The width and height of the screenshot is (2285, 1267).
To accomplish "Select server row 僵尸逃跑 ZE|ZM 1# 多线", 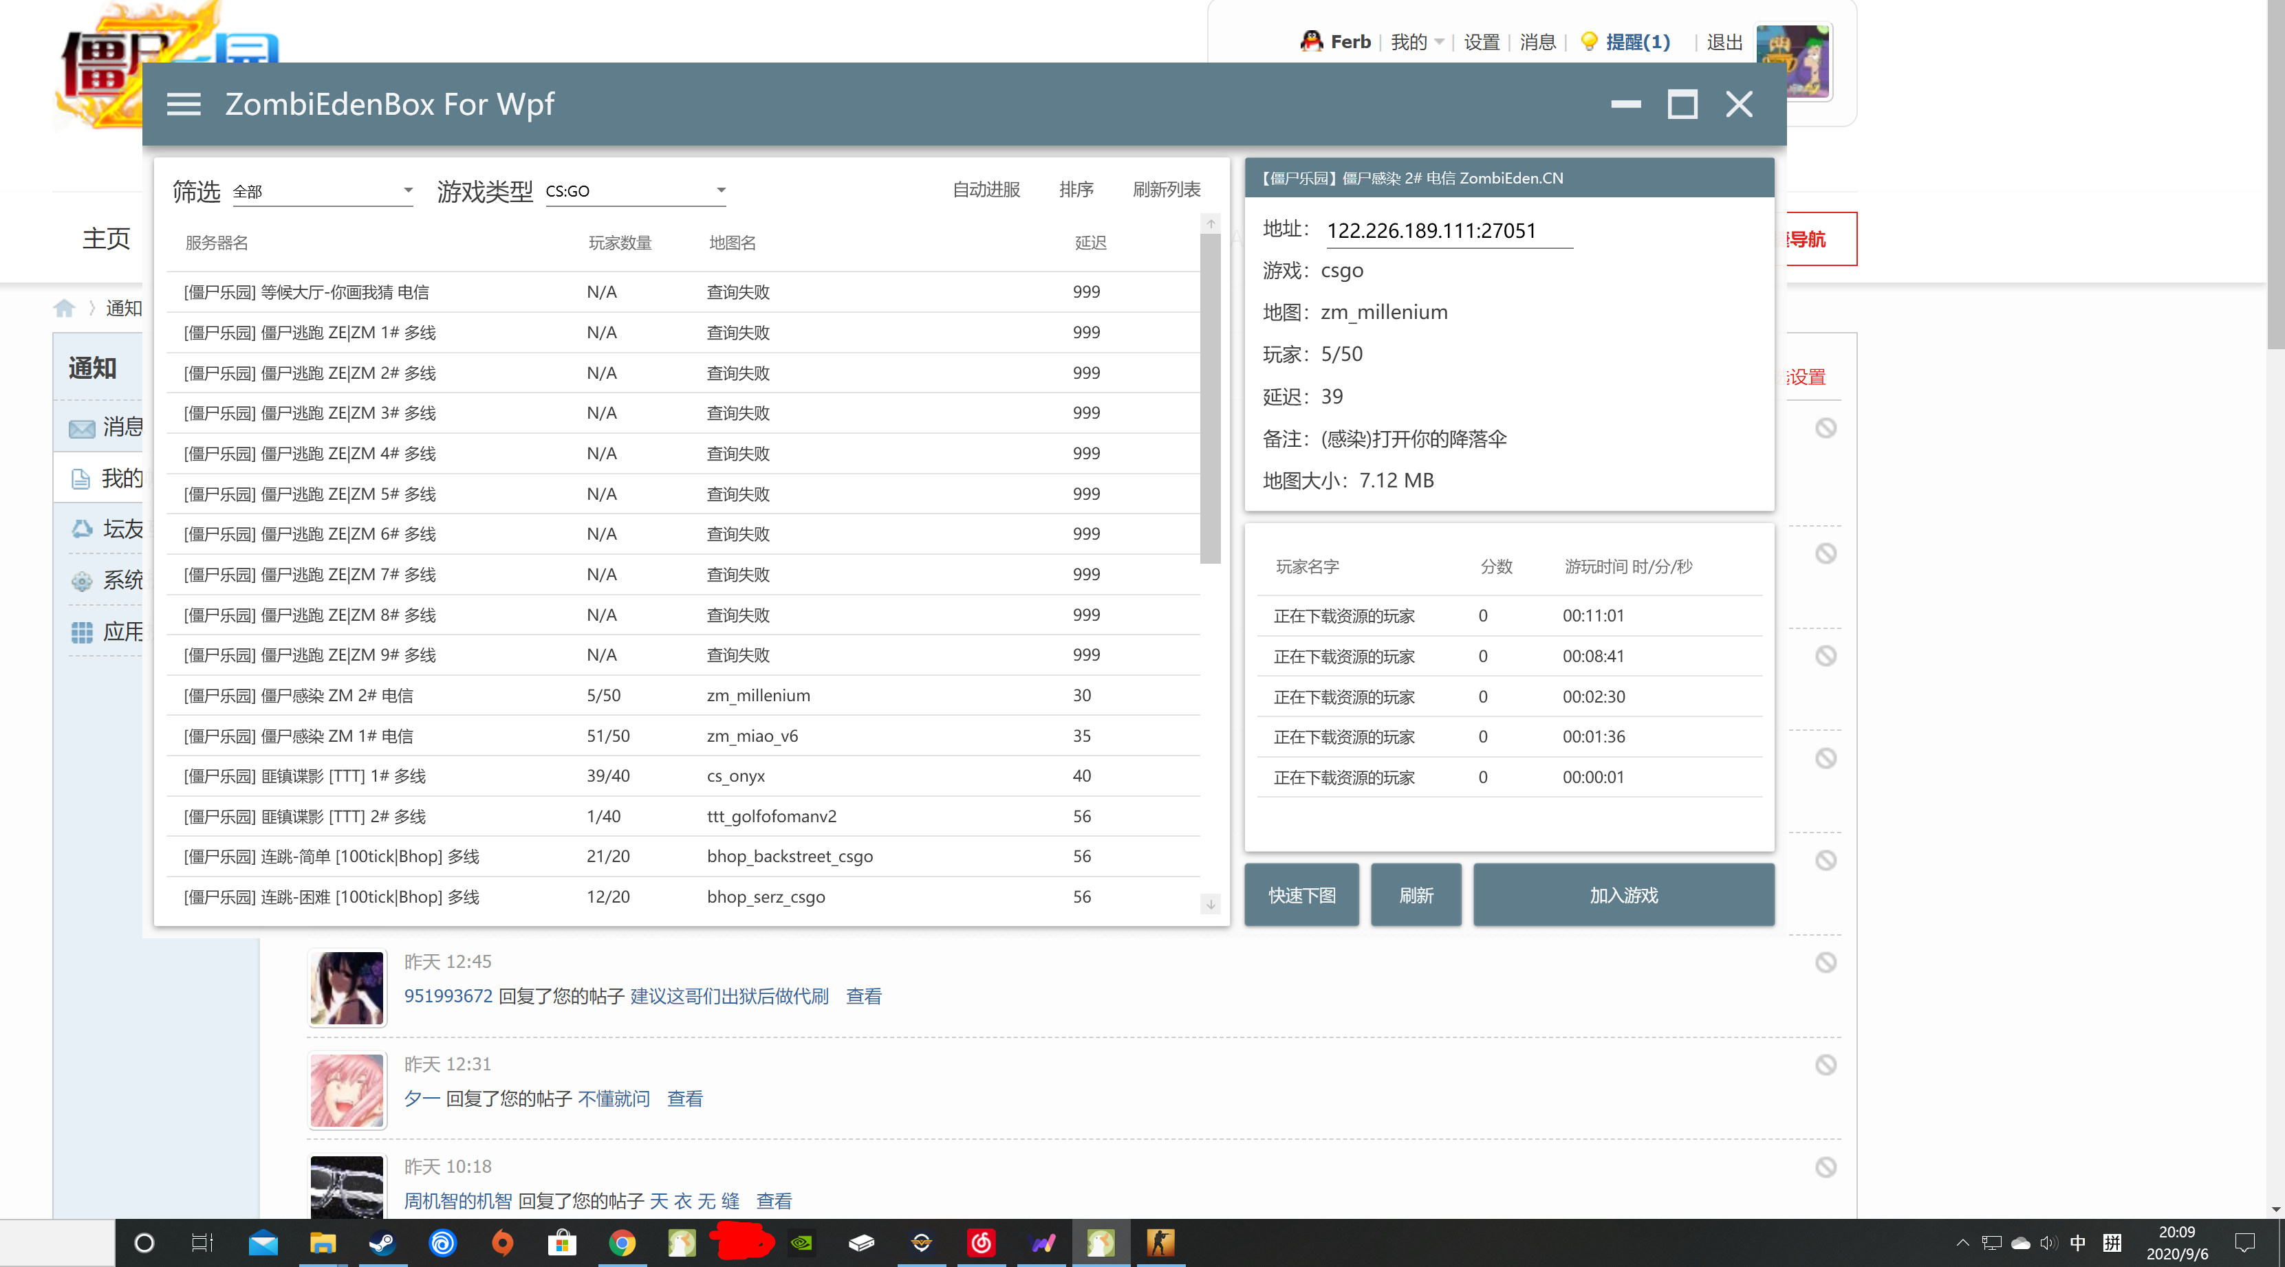I will (683, 333).
